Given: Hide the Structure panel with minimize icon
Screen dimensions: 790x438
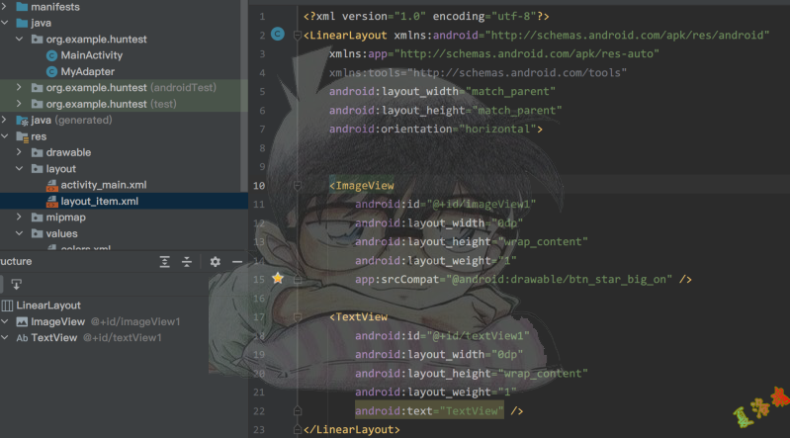Looking at the screenshot, I should point(237,262).
